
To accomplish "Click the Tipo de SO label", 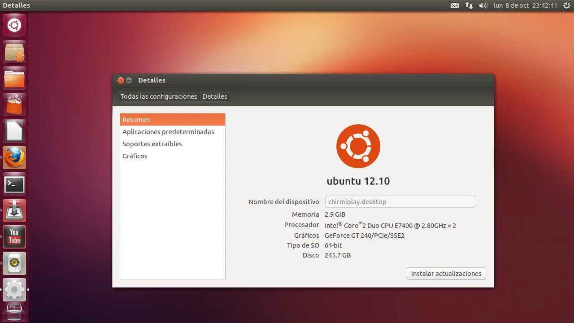I will click(303, 245).
